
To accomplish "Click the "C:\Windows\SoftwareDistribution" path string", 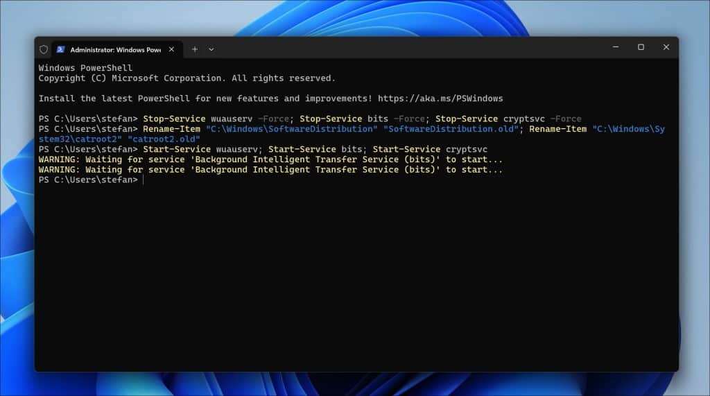I will pos(292,129).
